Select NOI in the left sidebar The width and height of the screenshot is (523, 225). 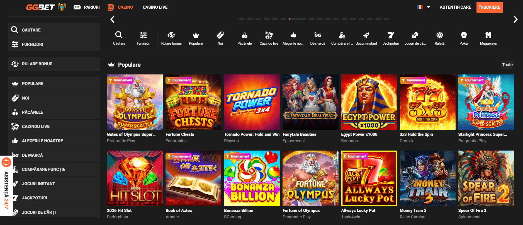point(54,98)
